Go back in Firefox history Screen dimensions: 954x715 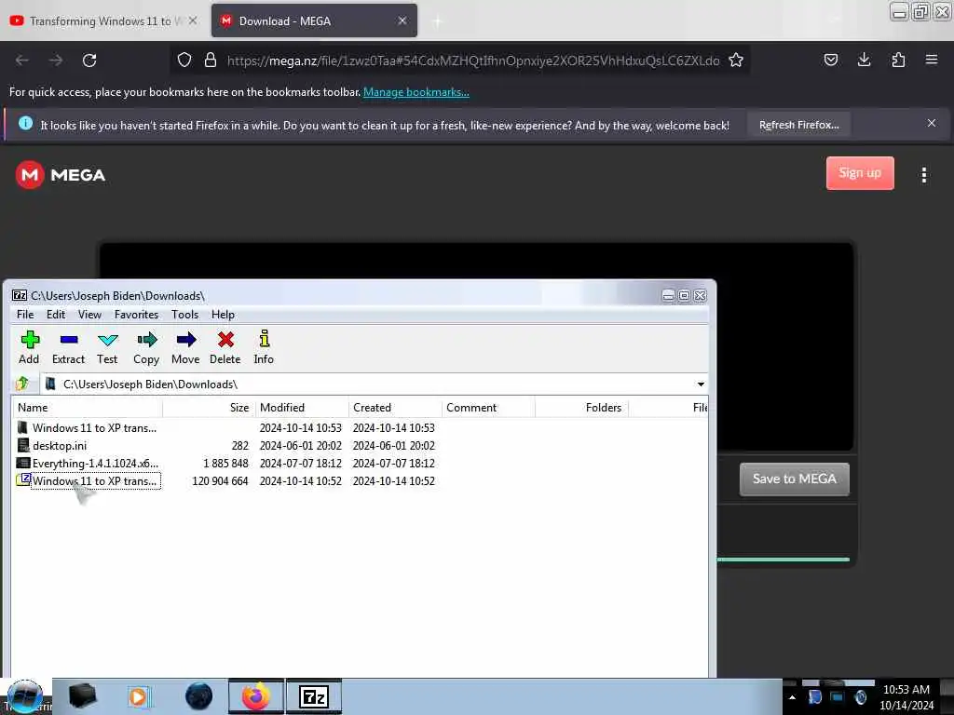click(x=22, y=61)
